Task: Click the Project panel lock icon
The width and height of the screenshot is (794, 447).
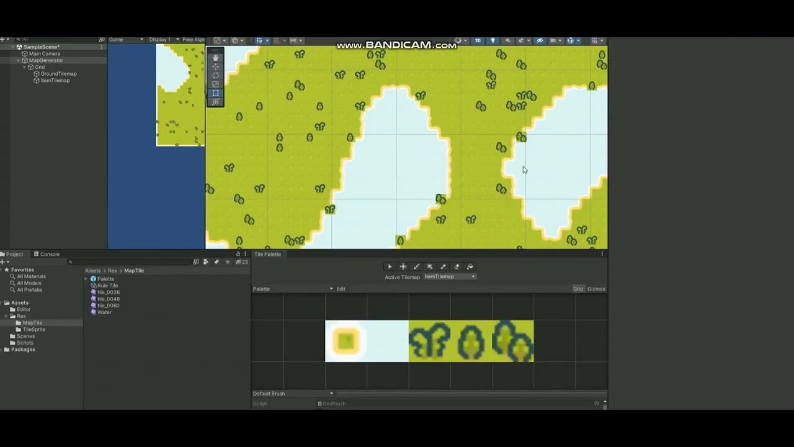Action: tap(238, 254)
